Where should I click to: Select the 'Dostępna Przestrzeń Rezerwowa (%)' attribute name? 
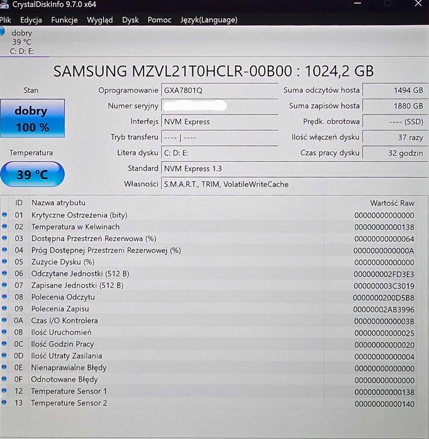point(94,239)
